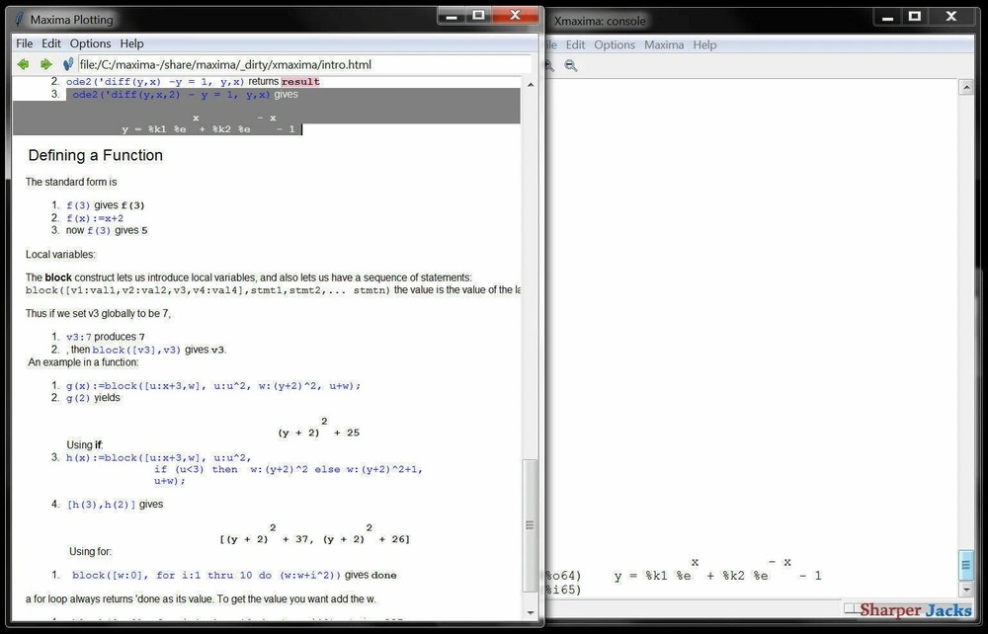Image resolution: width=988 pixels, height=634 pixels.
Task: Click the 'Defining a Function' heading
Action: point(95,155)
